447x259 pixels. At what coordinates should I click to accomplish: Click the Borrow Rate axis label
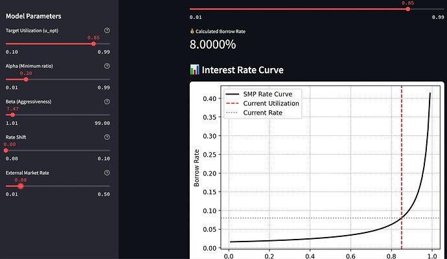click(196, 168)
